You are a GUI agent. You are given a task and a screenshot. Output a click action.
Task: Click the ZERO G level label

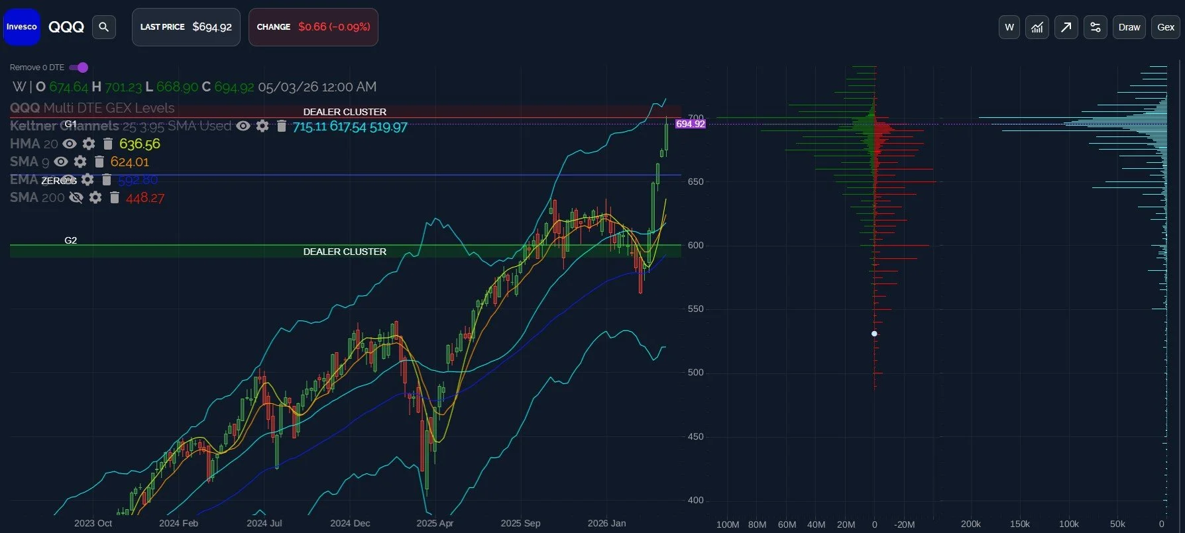tap(59, 181)
